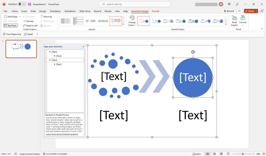Start Slide Show from status bar

[228, 154]
